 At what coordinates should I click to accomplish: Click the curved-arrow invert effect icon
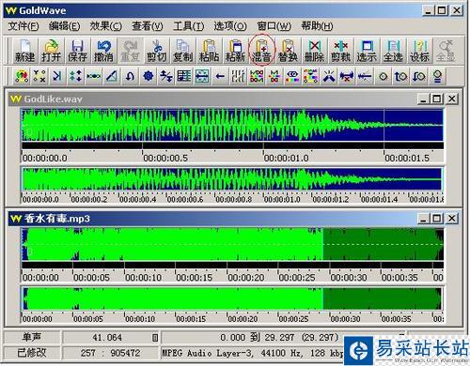tap(130, 76)
